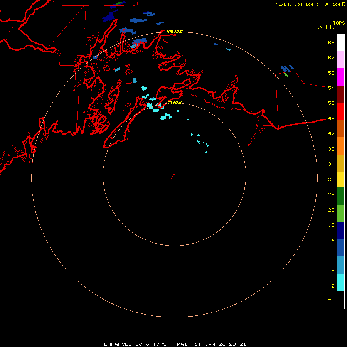Screen dimensions: 347x347
Task: Select the dark orange 46 kft legend swatch
Action: pos(340,128)
